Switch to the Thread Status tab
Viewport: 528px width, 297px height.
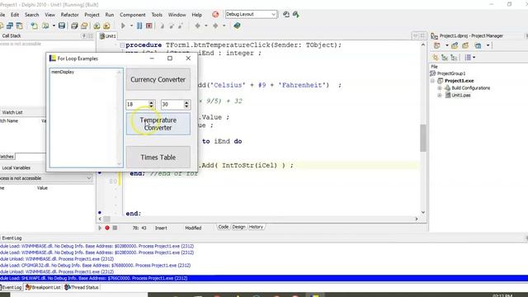click(x=82, y=287)
